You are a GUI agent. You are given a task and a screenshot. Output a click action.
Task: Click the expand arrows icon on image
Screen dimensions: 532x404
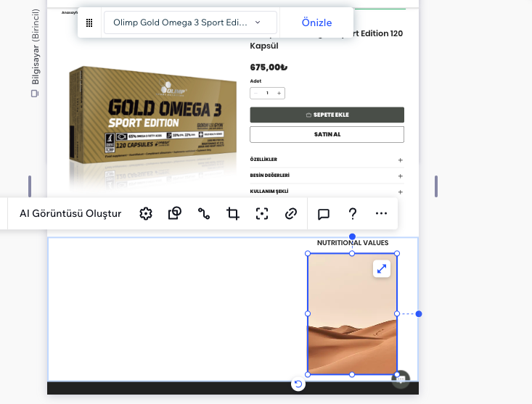point(382,269)
